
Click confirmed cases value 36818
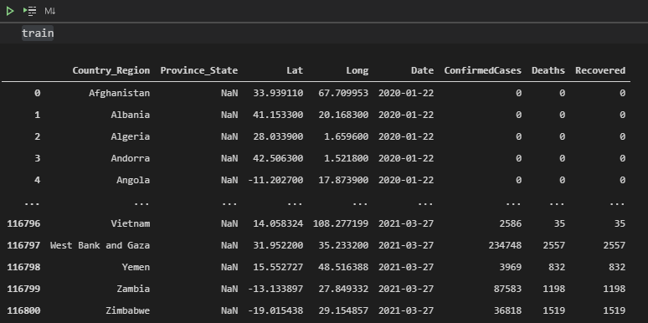pos(507,310)
